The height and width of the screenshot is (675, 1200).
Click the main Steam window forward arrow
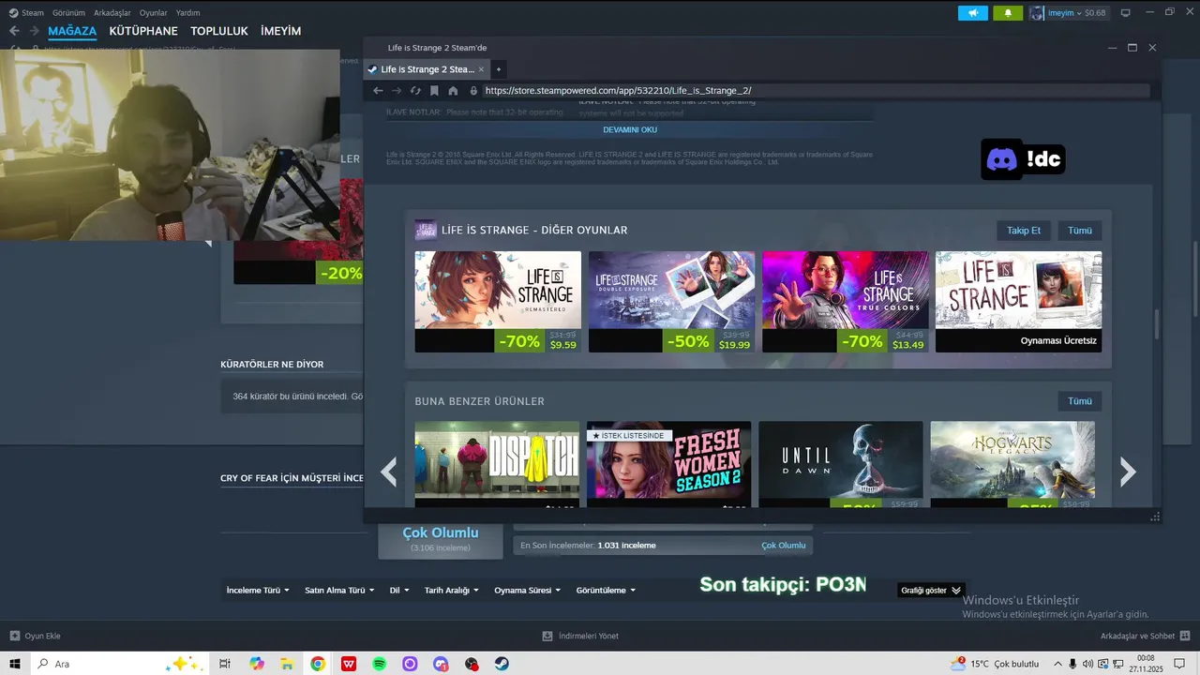tap(34, 31)
